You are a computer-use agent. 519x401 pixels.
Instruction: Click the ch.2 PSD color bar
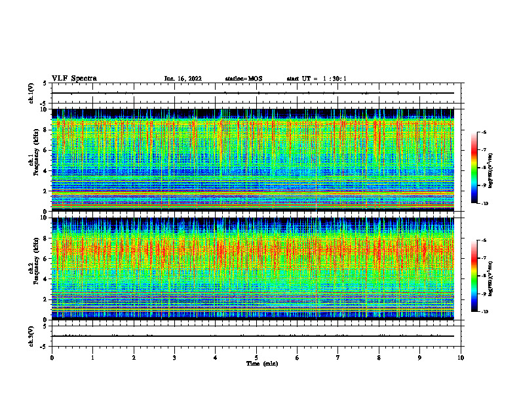[474, 276]
